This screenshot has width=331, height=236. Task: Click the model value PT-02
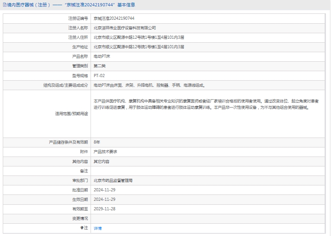pyautogui.click(x=99, y=76)
